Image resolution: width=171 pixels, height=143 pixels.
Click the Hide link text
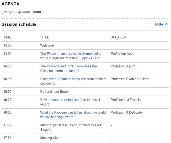point(159,24)
